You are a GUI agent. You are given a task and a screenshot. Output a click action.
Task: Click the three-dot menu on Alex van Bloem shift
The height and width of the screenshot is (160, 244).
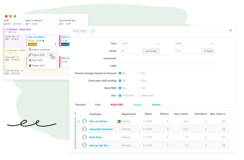pyautogui.click(x=55, y=44)
